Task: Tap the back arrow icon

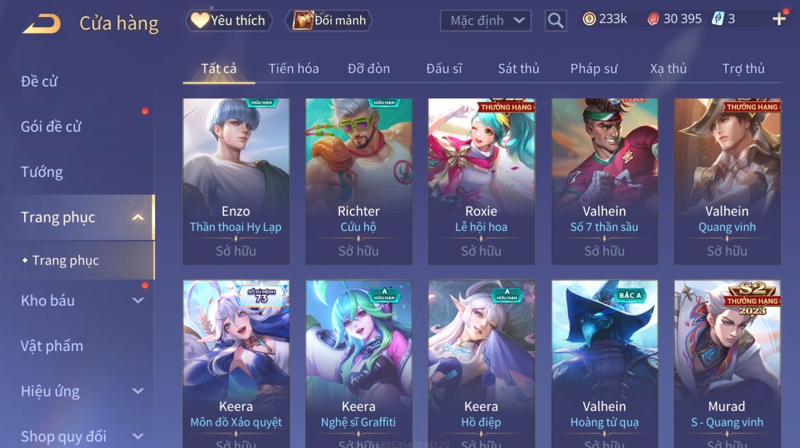Action: tap(41, 23)
